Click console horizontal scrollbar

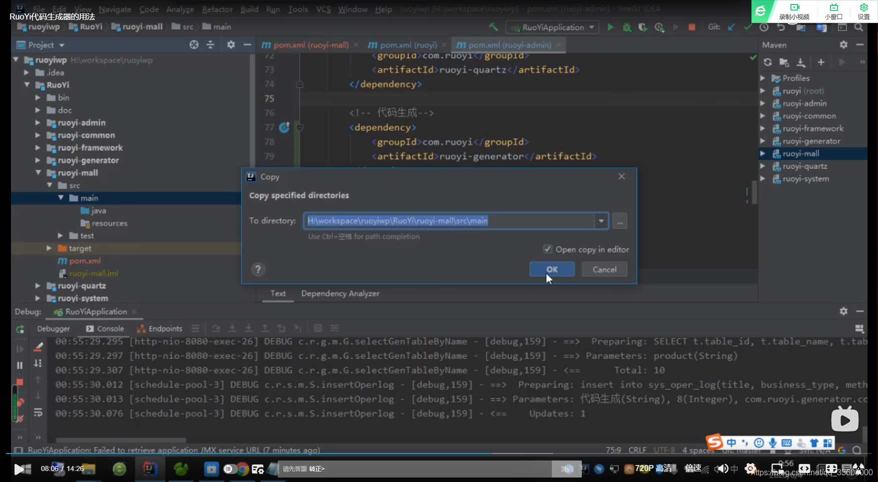121,440
